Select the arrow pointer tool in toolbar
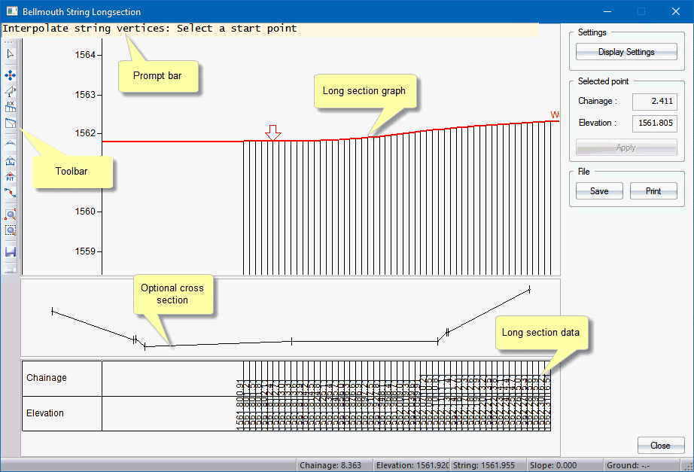 [11, 54]
